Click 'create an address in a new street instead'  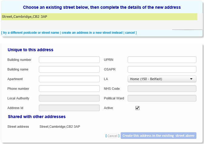click(92, 33)
